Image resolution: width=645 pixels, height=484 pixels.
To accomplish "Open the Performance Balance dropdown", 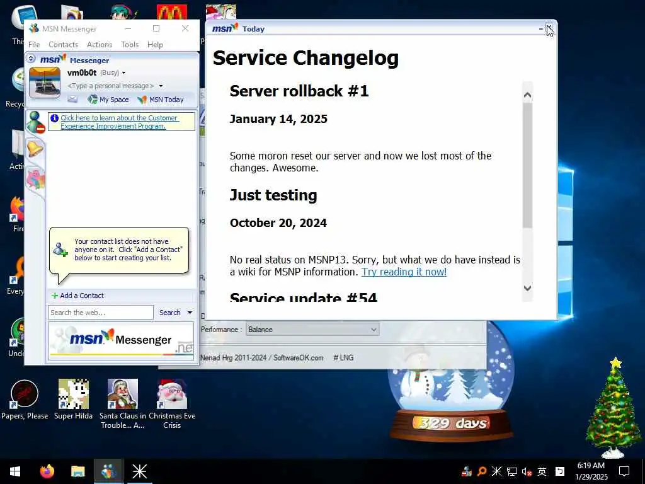I will (x=312, y=329).
